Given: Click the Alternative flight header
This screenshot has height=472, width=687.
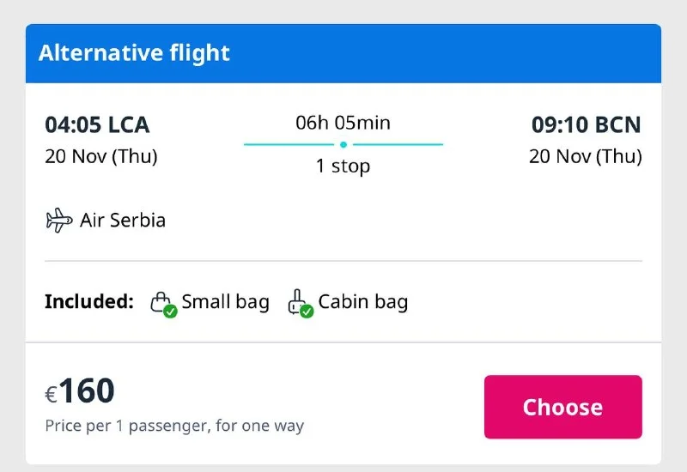Looking at the screenshot, I should point(135,52).
